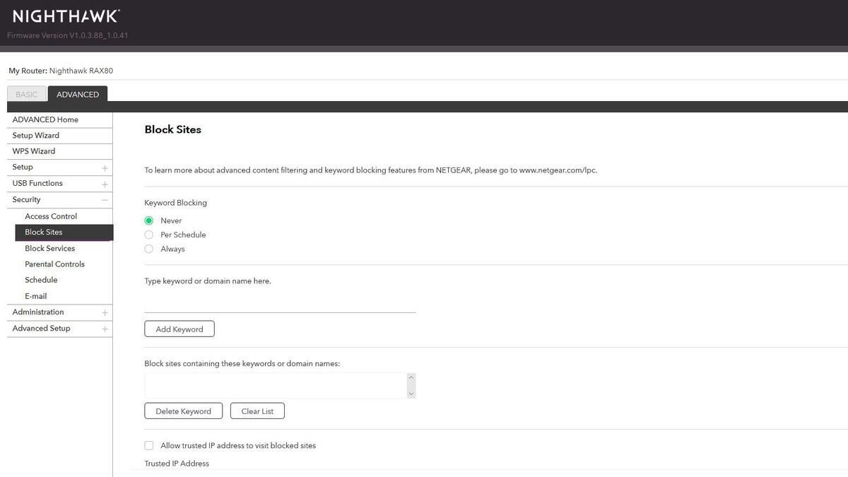Click the Add Keyword button

coord(179,329)
